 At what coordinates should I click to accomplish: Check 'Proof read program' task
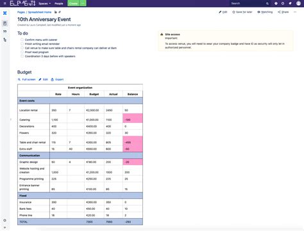[22, 52]
